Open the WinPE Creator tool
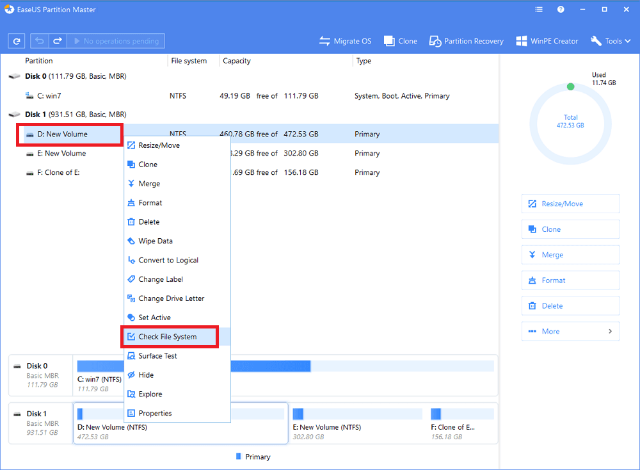The width and height of the screenshot is (640, 470). click(547, 41)
